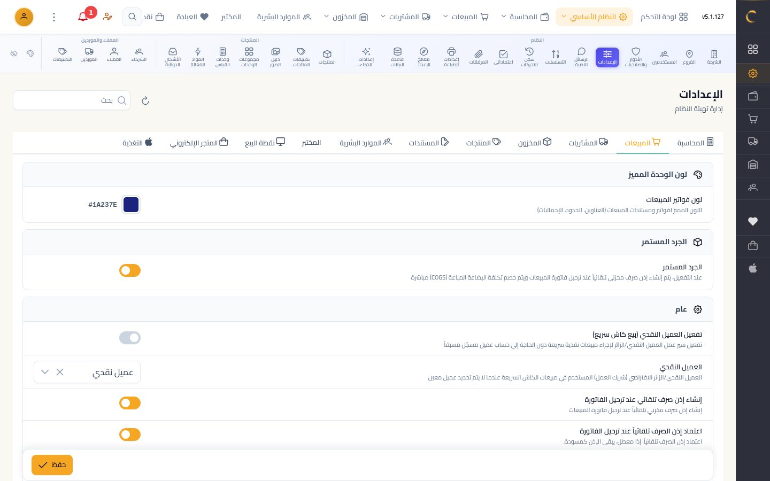The width and height of the screenshot is (770, 481).
Task: Open الفروع branches in the ribbon
Action: coord(689,57)
